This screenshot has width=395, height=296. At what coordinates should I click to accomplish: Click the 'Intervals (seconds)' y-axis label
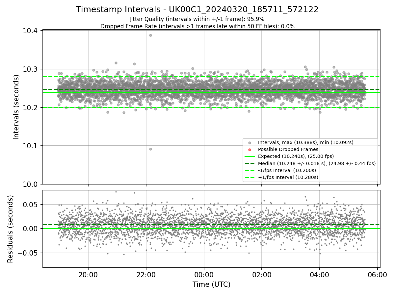pyautogui.click(x=16, y=107)
